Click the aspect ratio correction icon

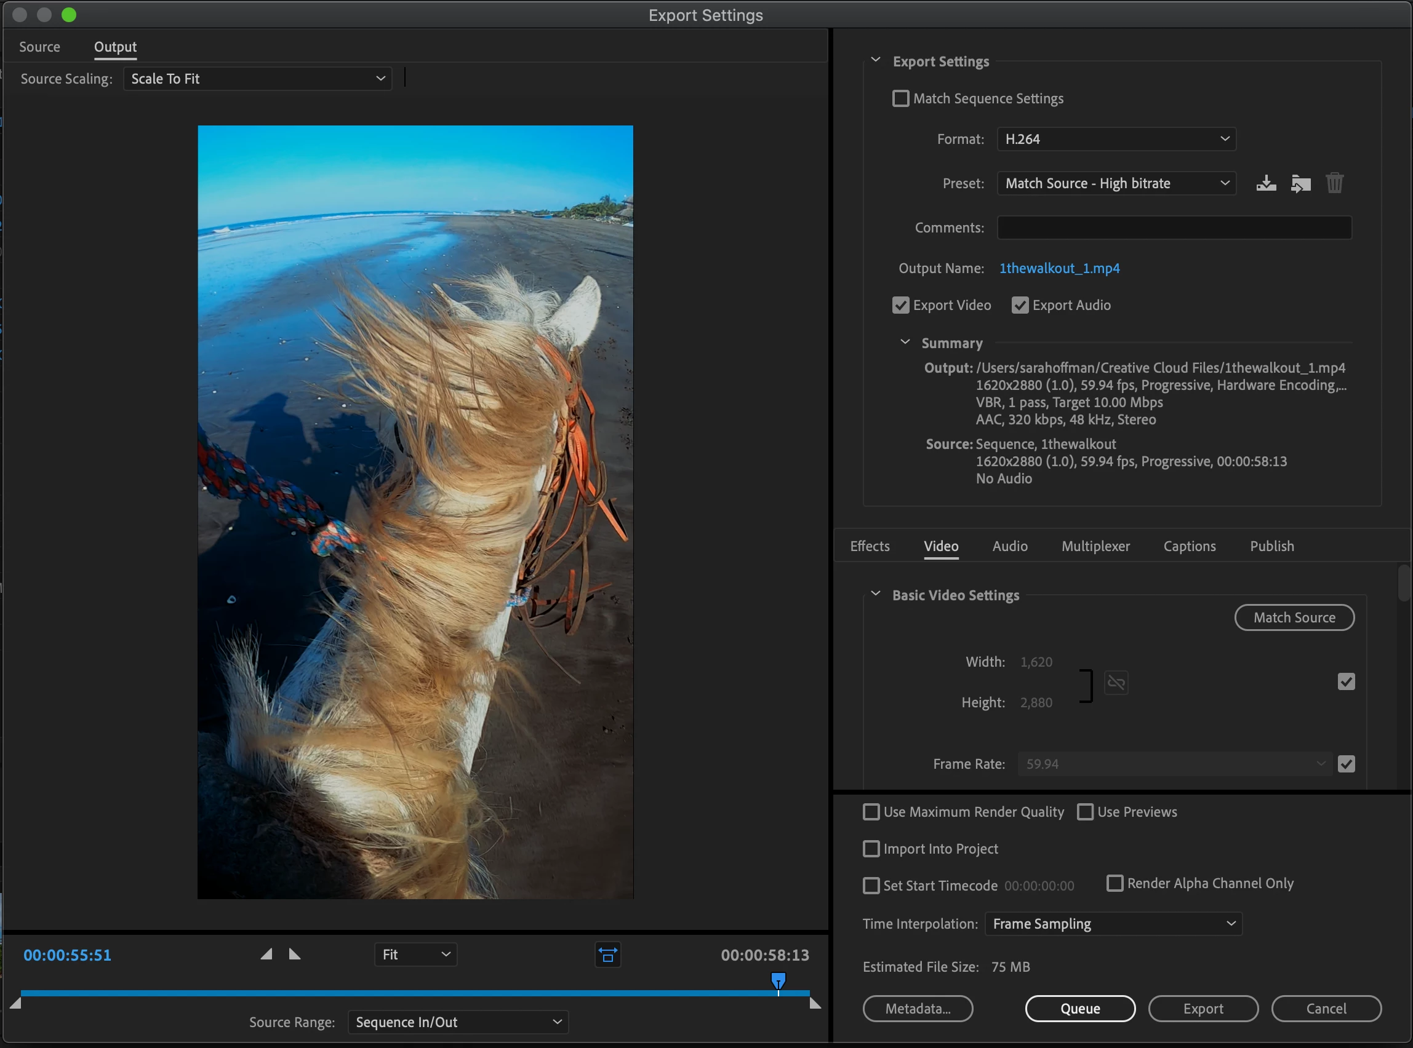607,955
